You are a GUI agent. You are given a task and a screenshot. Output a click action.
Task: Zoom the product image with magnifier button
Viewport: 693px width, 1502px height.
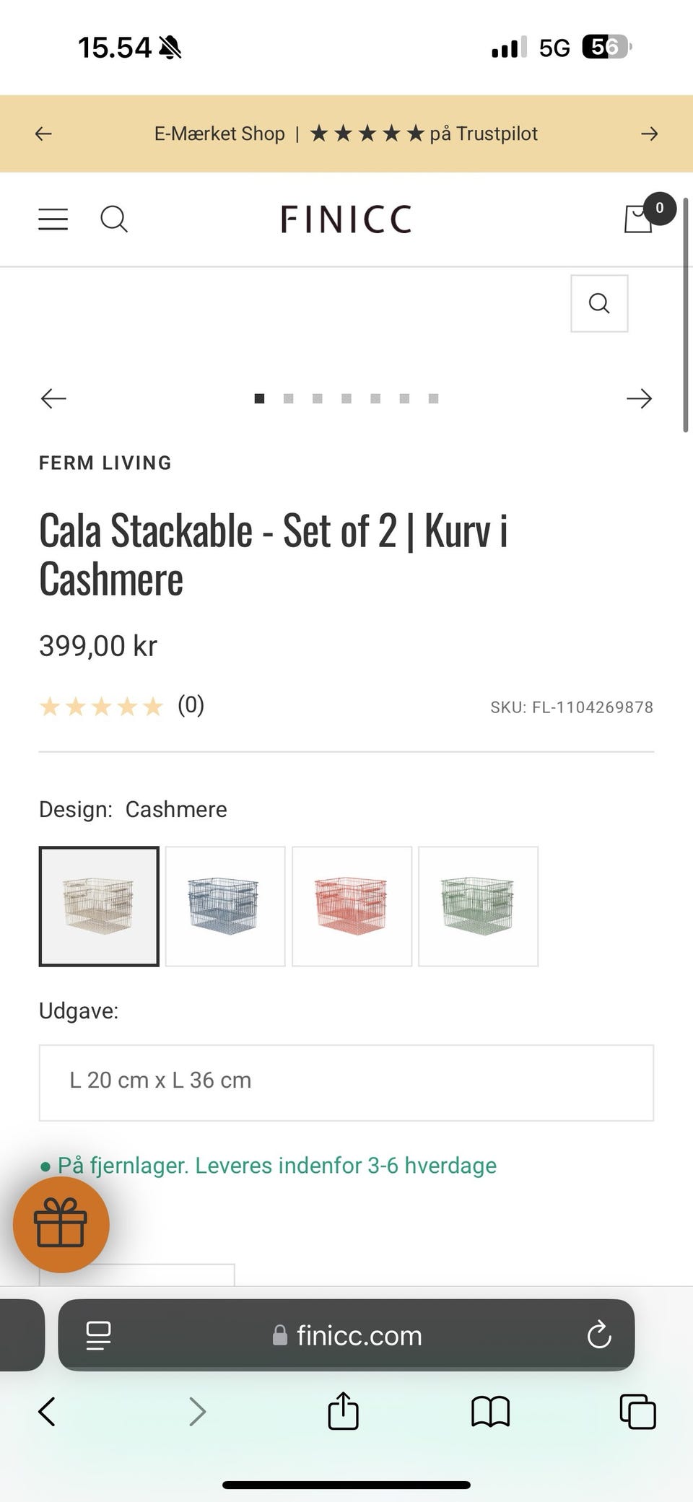(598, 303)
